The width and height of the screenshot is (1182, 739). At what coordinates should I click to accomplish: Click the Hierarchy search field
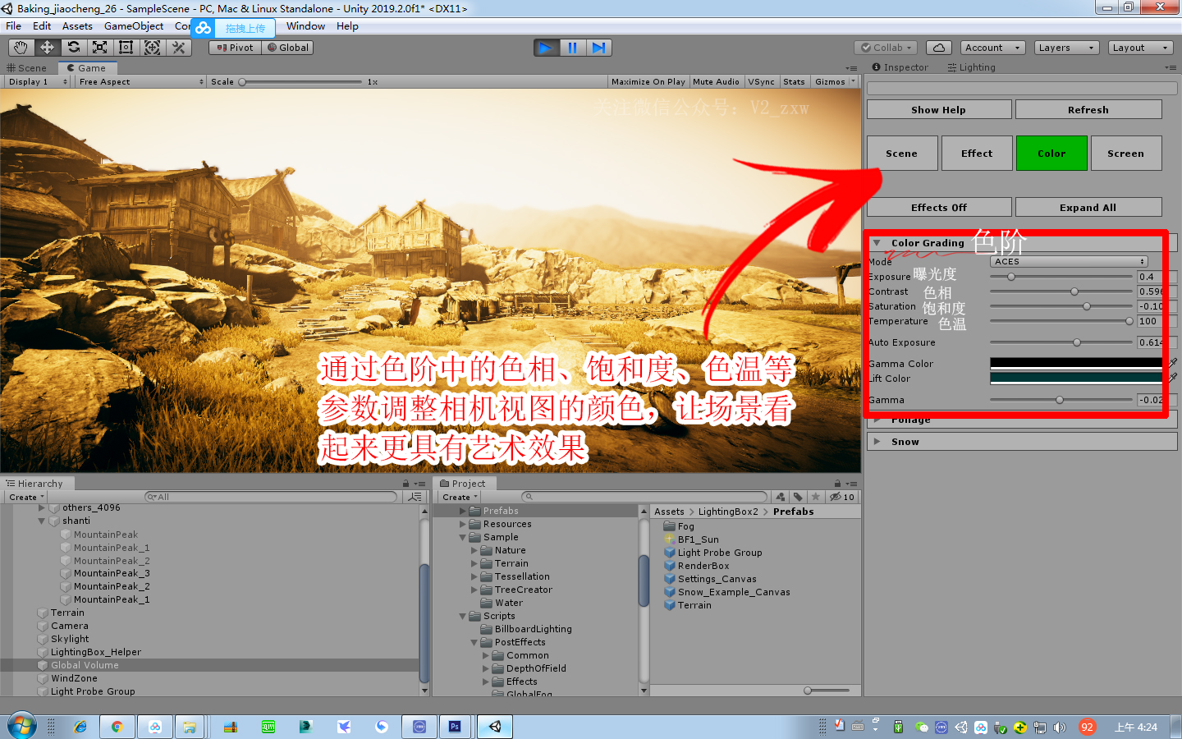pos(271,497)
